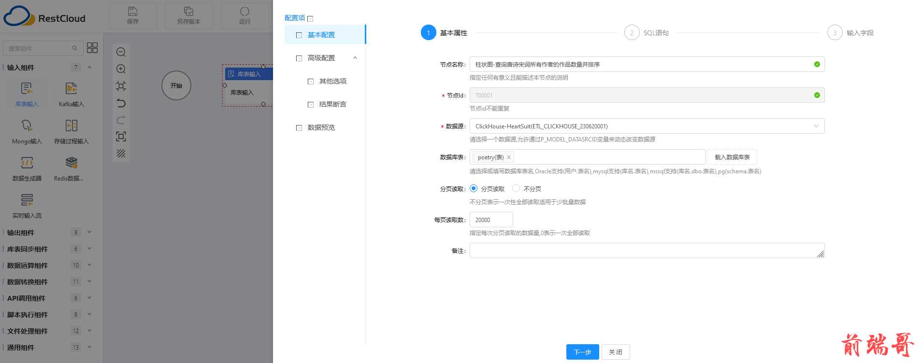Screen dimensions: 922x363
Task: Expand the 通用组件 section
Action: point(89,347)
